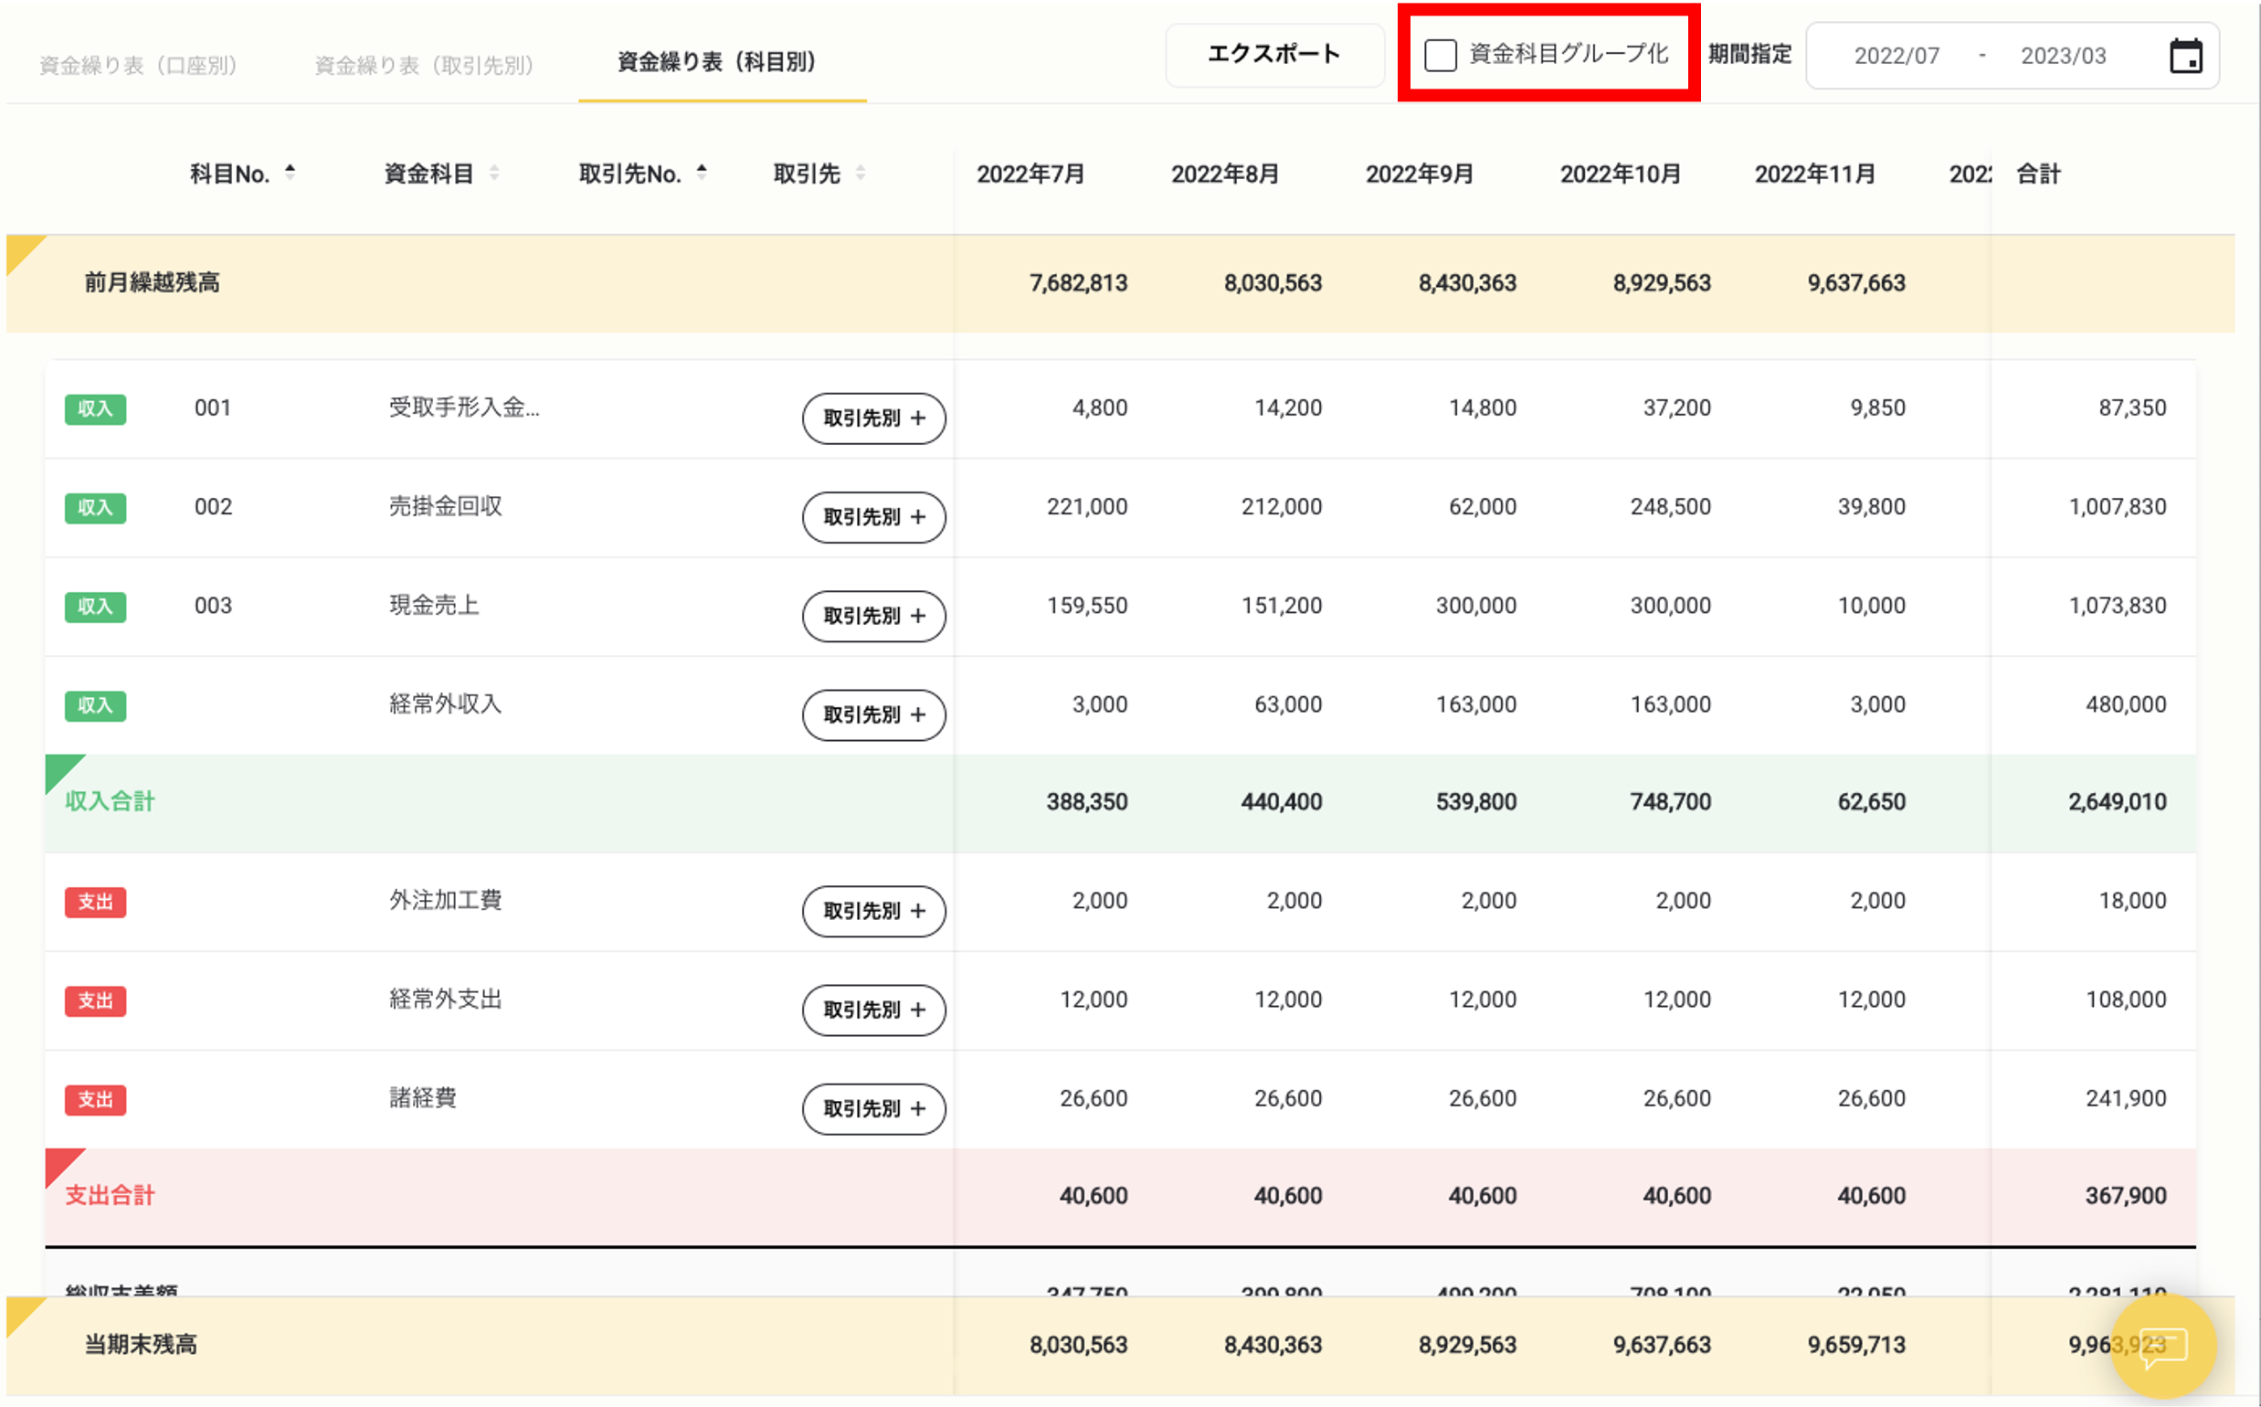Screen dimensions: 2261x1407
Task: Click the 経常外収入 account name
Action: click(x=445, y=703)
